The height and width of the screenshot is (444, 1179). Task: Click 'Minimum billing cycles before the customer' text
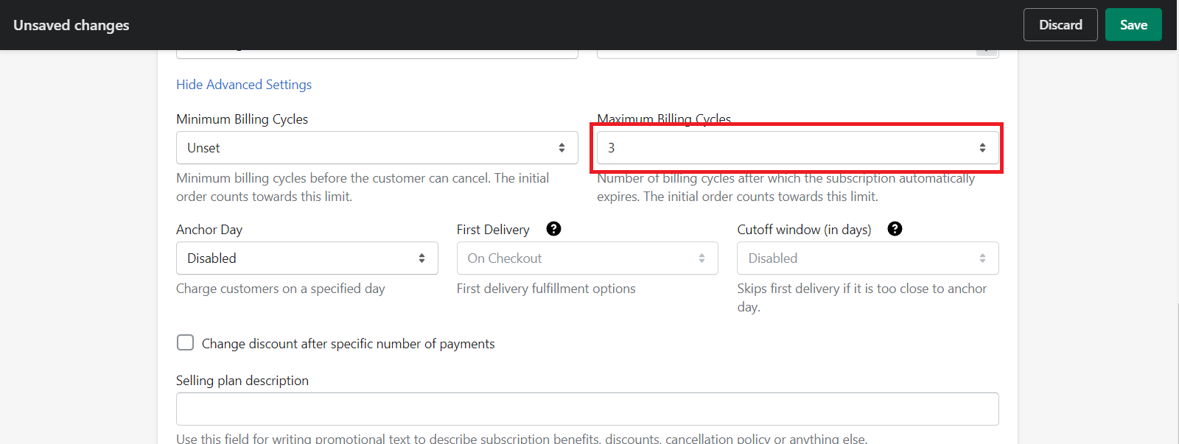[363, 187]
